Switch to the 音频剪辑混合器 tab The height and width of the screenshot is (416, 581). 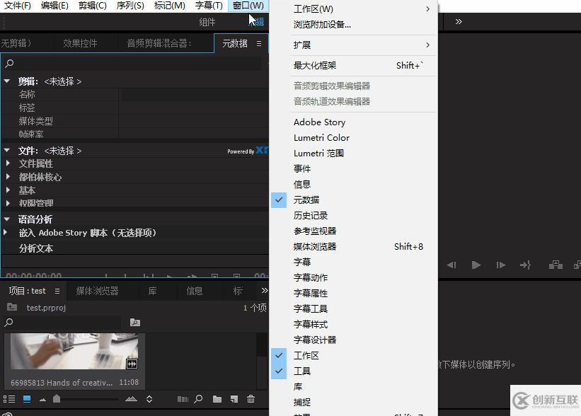tap(159, 44)
